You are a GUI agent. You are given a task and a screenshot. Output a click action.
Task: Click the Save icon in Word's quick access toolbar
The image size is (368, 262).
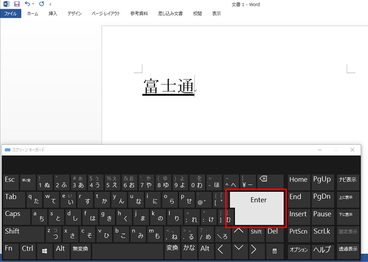point(17,4)
